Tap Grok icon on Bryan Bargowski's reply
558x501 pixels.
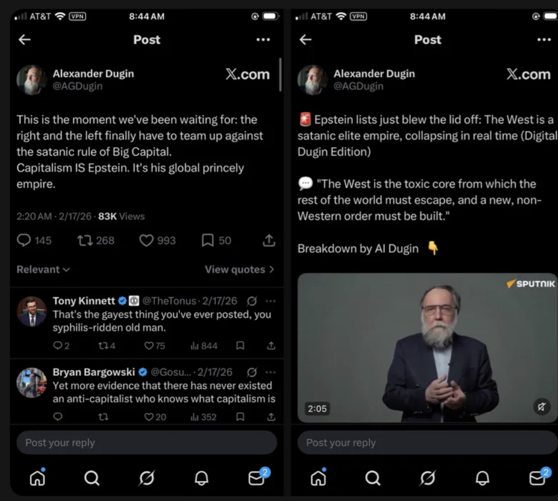tap(252, 372)
